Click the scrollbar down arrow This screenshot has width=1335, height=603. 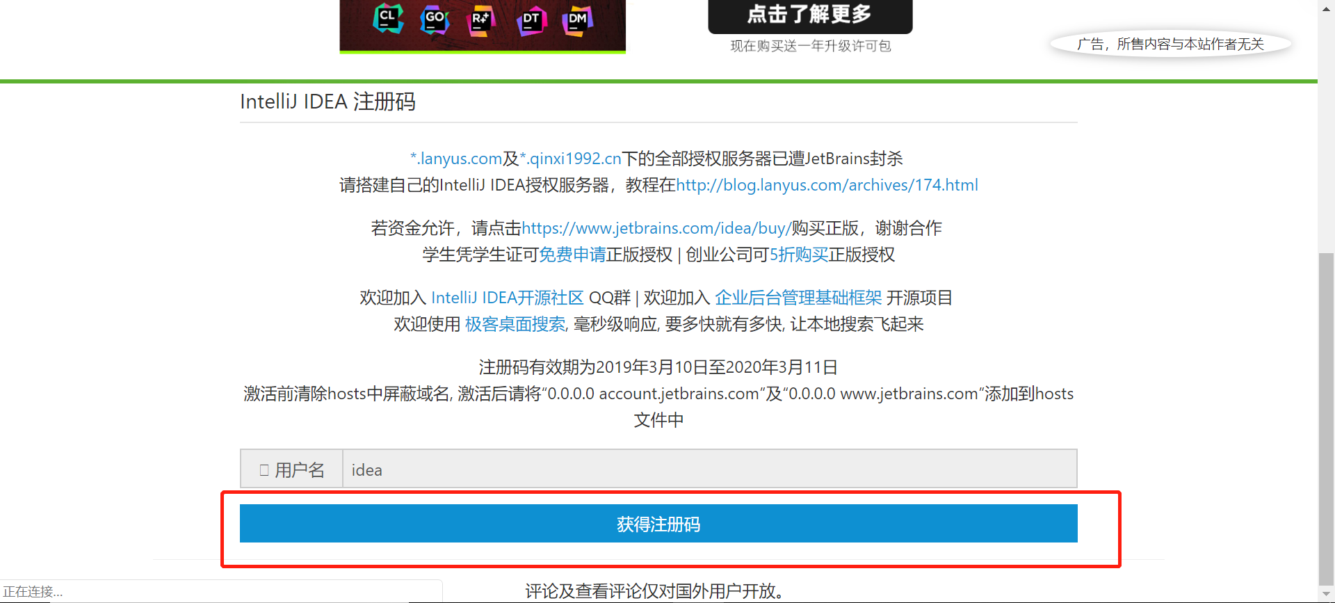(1327, 595)
